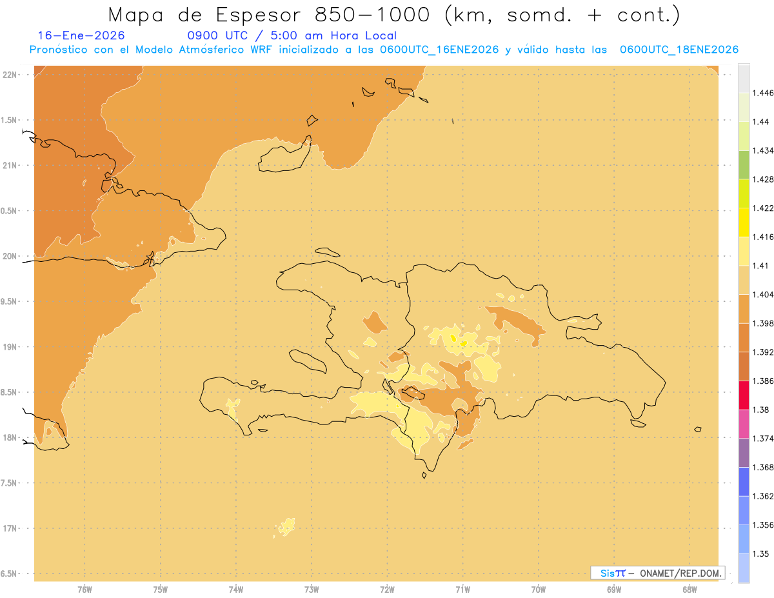Click the latitude label "6.5N"
Viewport: 774px width, 598px height.
coord(9,573)
